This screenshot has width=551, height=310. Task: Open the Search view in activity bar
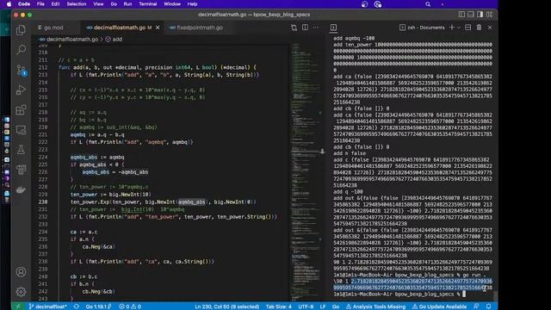click(x=21, y=50)
